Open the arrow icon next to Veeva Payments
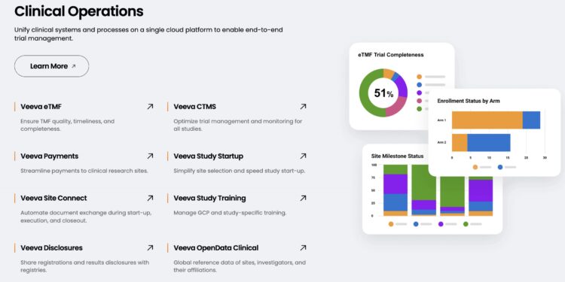Screen dimensions: 565x282 [x=150, y=156]
